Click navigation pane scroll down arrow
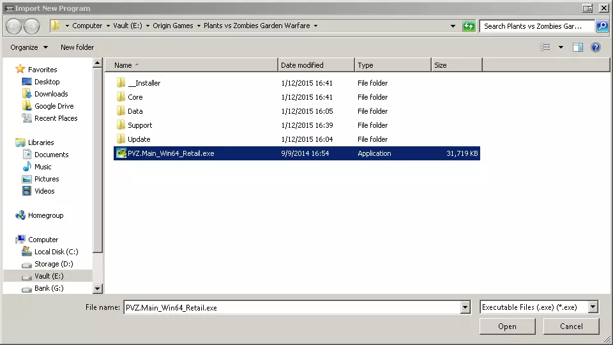 click(97, 289)
